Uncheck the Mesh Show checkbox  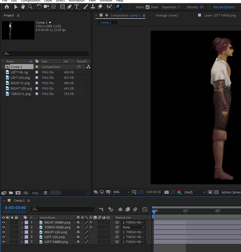(x=148, y=7)
